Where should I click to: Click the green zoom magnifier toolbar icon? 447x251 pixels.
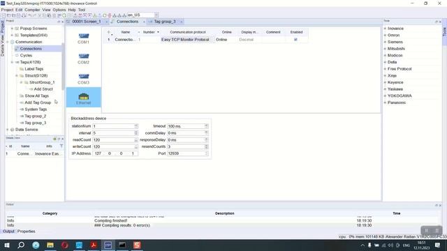[64, 15]
